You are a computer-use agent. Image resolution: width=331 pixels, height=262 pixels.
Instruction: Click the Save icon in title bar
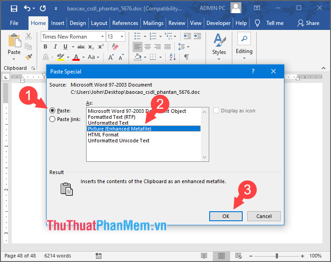click(x=14, y=9)
